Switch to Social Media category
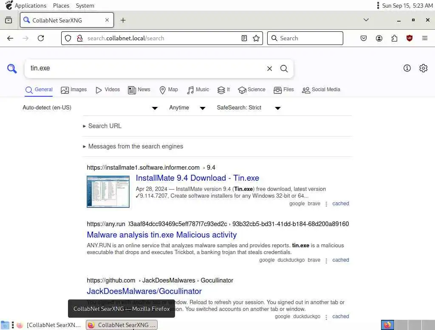The width and height of the screenshot is (435, 330). tap(321, 90)
